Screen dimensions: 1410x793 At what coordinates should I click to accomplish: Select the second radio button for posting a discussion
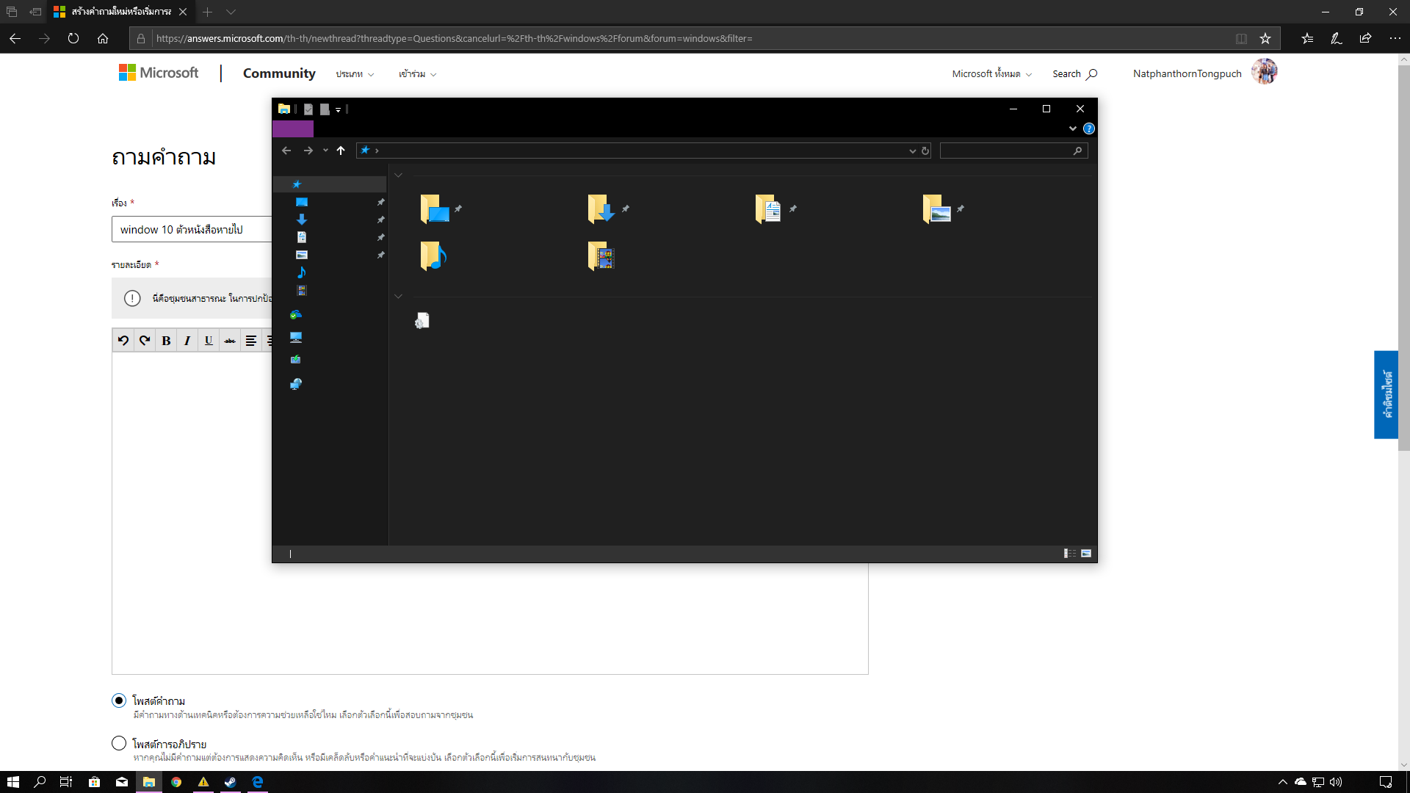(x=119, y=743)
